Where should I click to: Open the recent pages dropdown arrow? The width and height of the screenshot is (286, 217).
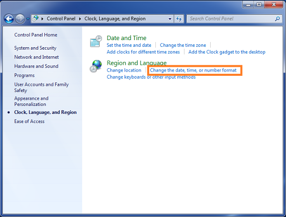click(x=28, y=19)
